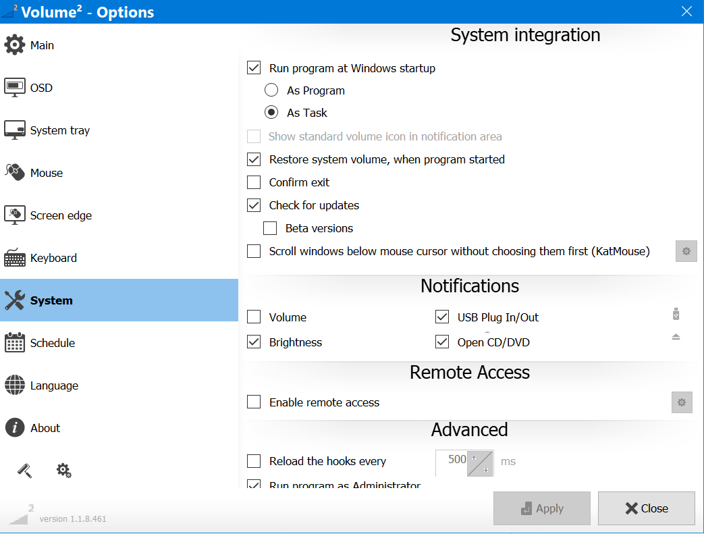Click the Screen edge monitor icon
This screenshot has height=534, width=704.
click(x=15, y=215)
